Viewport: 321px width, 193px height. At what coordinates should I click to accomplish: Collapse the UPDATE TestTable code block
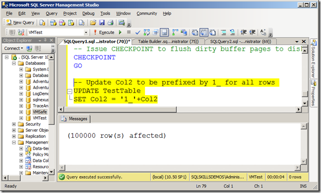pyautogui.click(x=70, y=92)
